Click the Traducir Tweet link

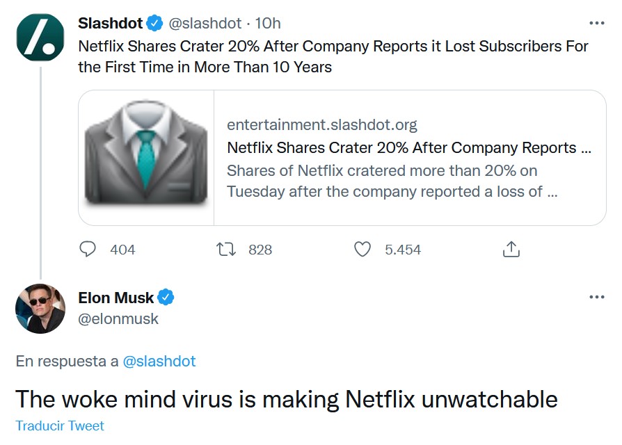coord(60,426)
